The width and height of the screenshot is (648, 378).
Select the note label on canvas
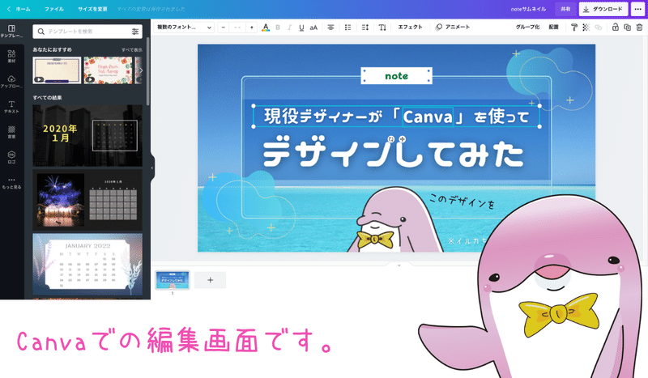click(396, 76)
